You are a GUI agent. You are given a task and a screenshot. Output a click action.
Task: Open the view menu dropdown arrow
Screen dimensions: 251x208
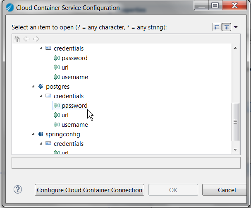coord(236,27)
